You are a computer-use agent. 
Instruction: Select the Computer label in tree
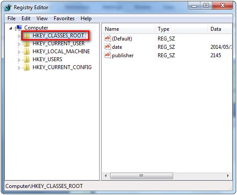coord(36,28)
